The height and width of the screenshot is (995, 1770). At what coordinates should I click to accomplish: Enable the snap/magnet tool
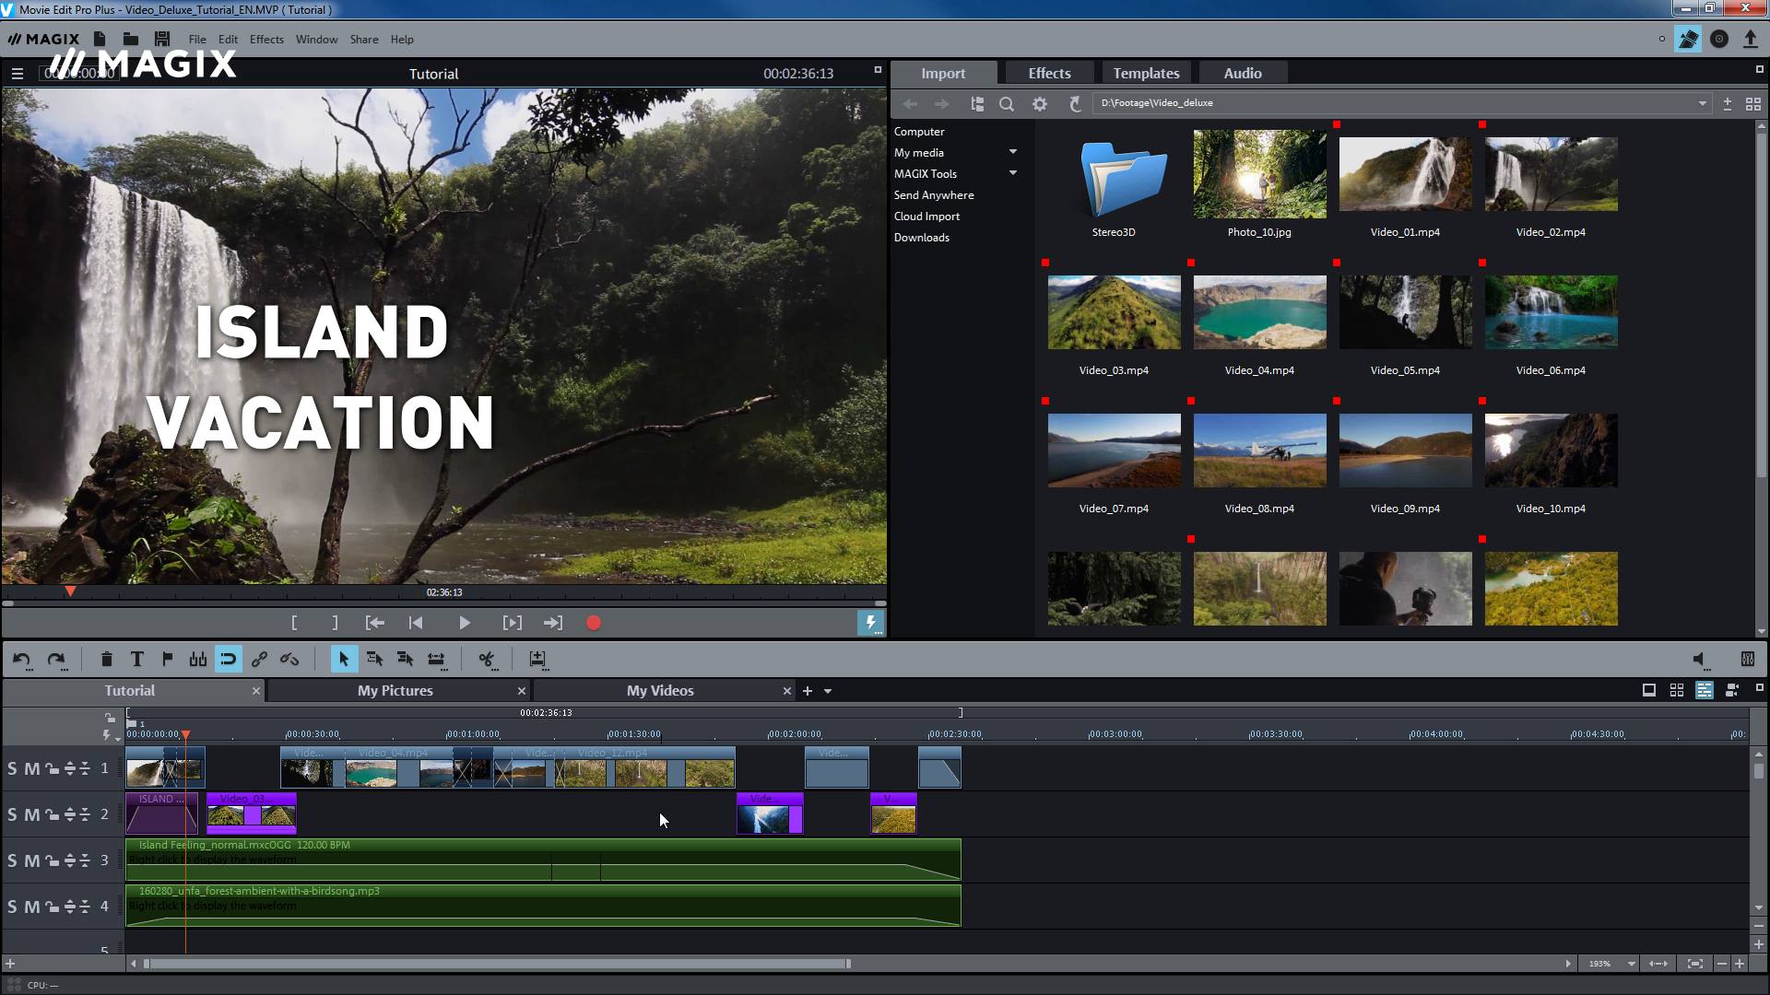(228, 659)
